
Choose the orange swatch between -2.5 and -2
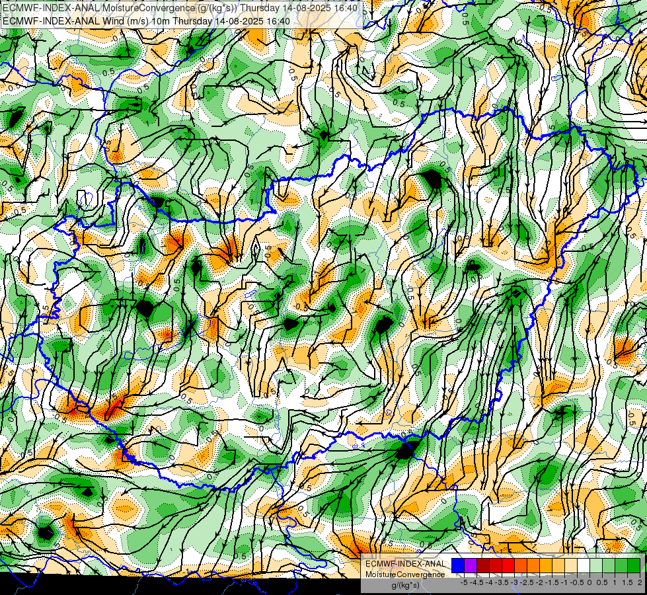pos(533,566)
